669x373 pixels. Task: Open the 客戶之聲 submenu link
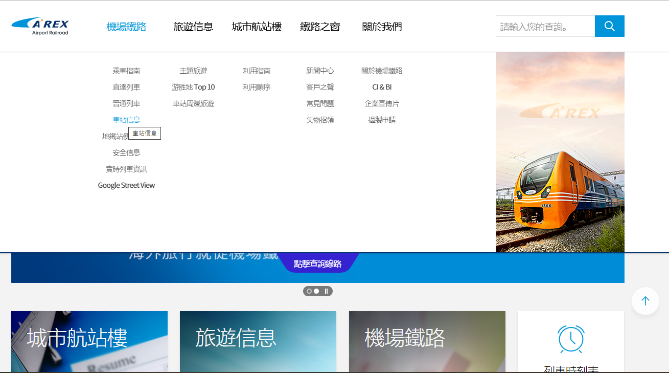pyautogui.click(x=320, y=87)
